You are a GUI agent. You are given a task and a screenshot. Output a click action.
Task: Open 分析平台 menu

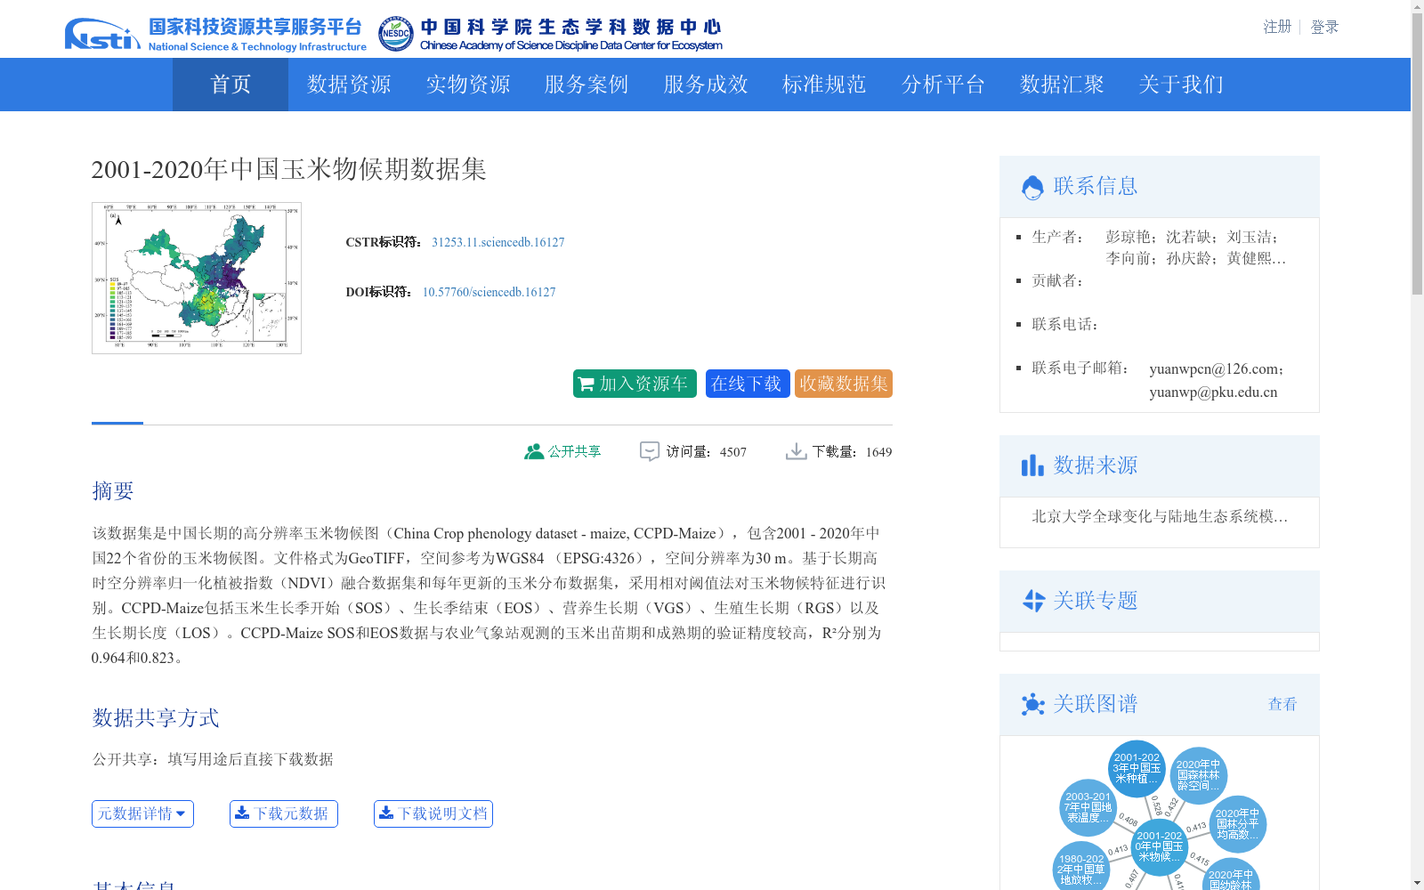tap(943, 85)
